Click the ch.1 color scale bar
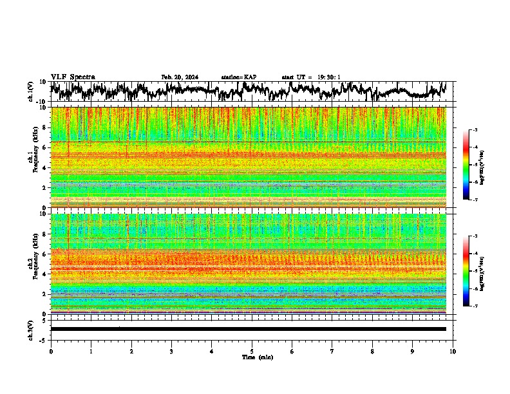Screen dimensions: 510x394 click(x=466, y=165)
